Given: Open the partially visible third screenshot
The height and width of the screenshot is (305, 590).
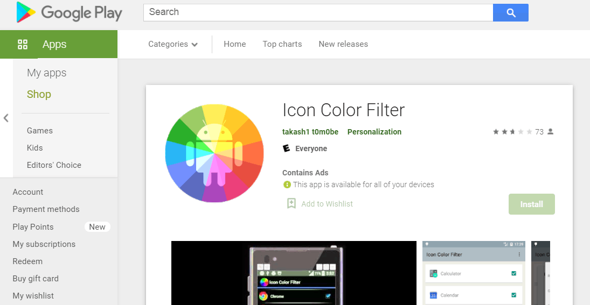Looking at the screenshot, I should pos(541,273).
